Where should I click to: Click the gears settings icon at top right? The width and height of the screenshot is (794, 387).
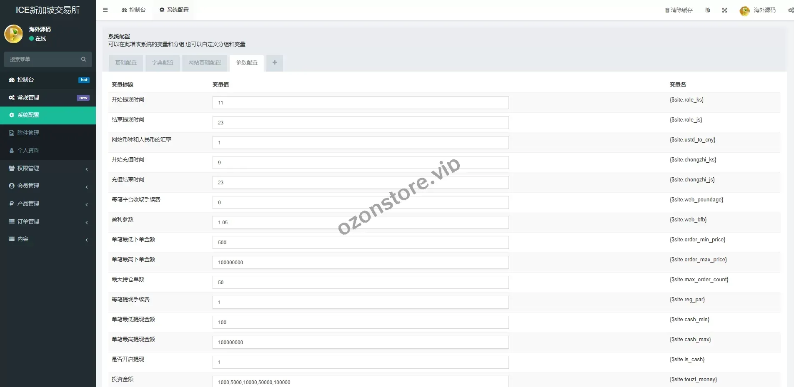click(790, 10)
